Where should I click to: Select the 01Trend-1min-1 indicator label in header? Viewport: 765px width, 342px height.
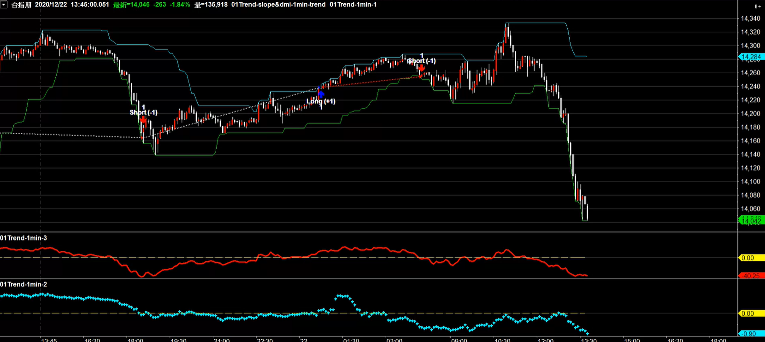353,5
